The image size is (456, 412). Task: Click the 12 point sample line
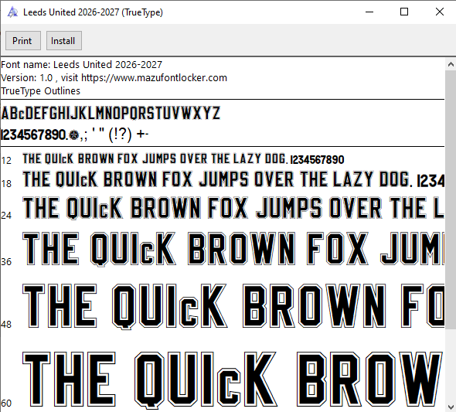coord(183,159)
